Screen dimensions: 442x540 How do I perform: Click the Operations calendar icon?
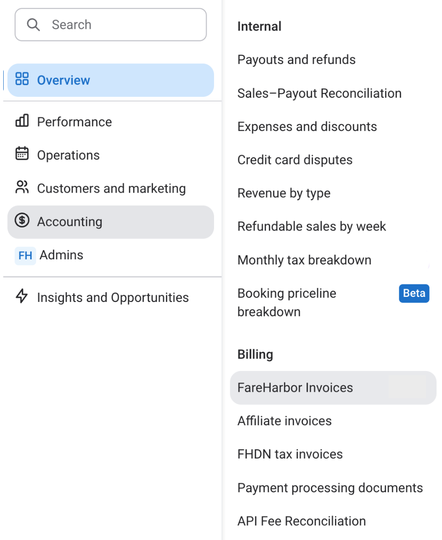pos(22,154)
